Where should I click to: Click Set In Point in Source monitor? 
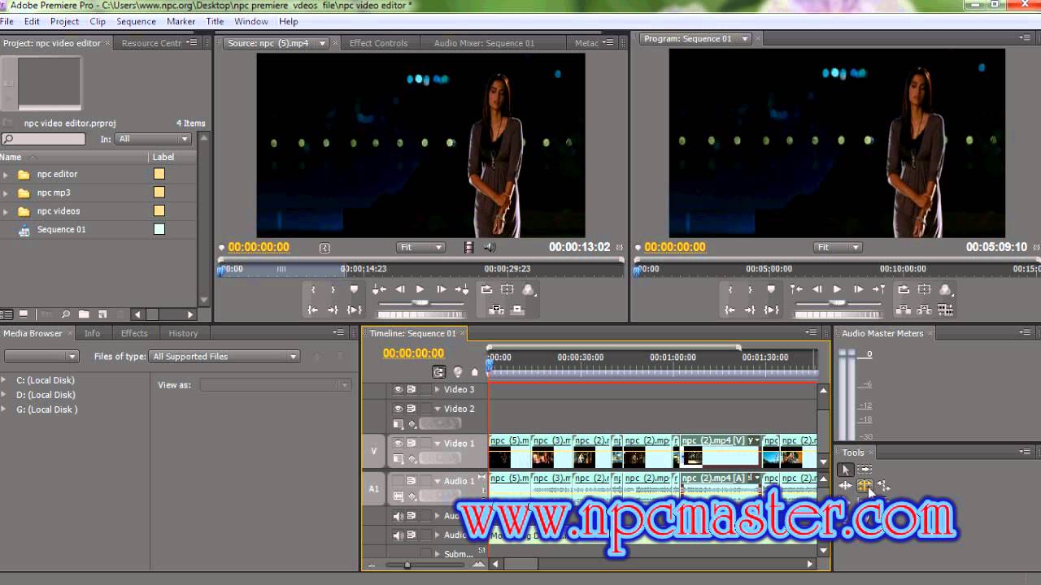(313, 290)
